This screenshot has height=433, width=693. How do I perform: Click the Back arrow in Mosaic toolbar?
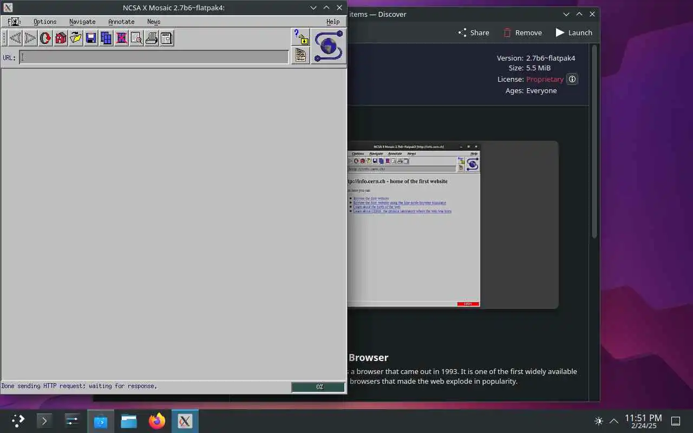[15, 38]
